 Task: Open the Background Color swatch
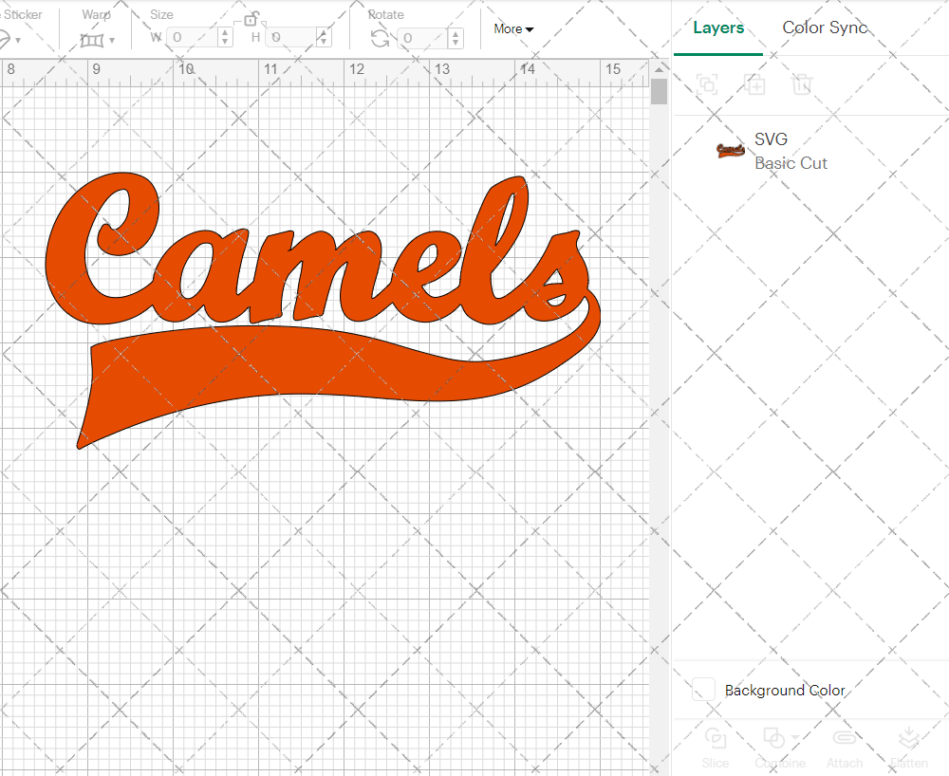click(x=703, y=690)
